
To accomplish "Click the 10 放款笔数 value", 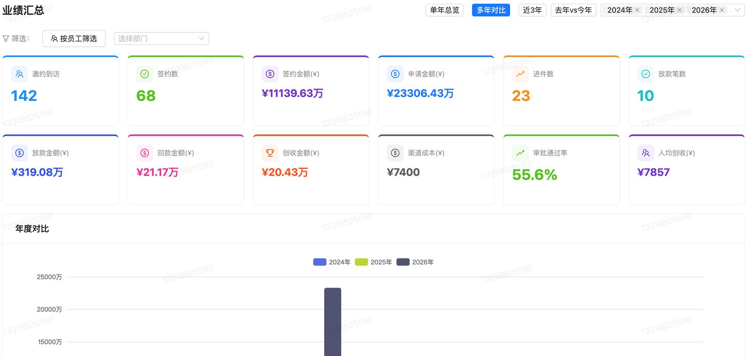I will tap(646, 96).
